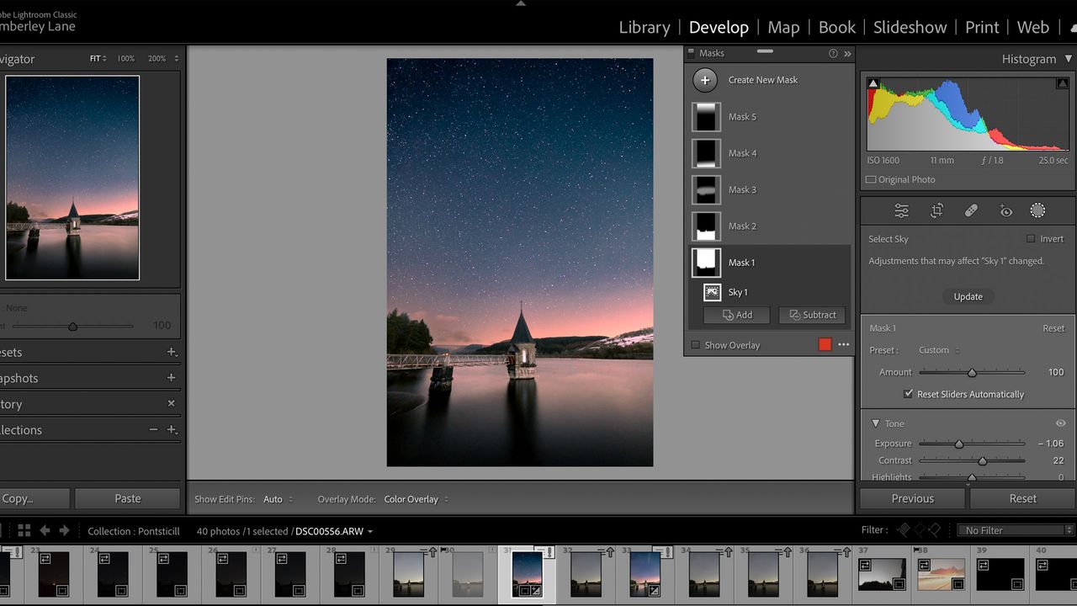1077x606 pixels.
Task: Open the Library module
Action: tap(644, 27)
